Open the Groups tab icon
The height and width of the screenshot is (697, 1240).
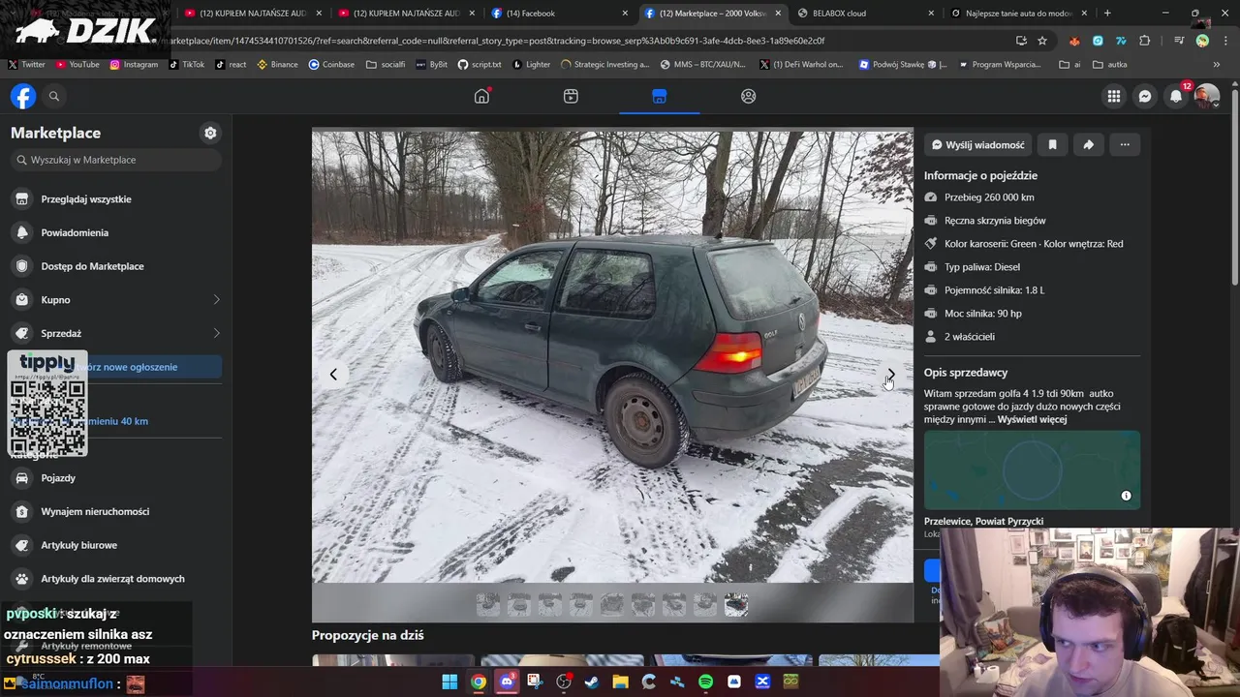tap(748, 96)
